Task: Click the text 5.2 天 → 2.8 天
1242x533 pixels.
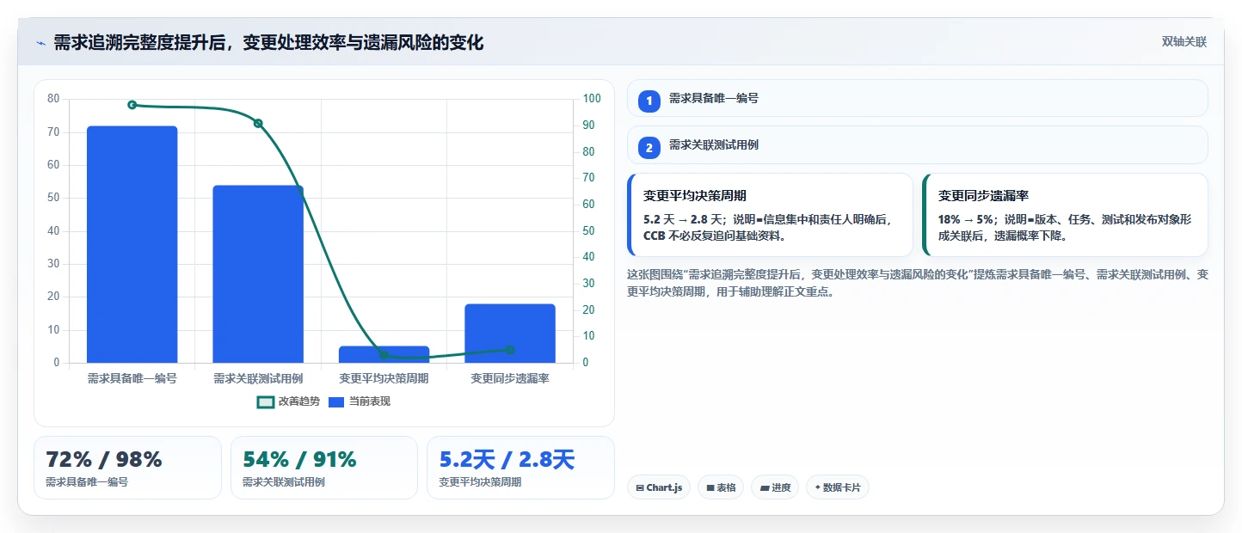Action: tap(684, 219)
